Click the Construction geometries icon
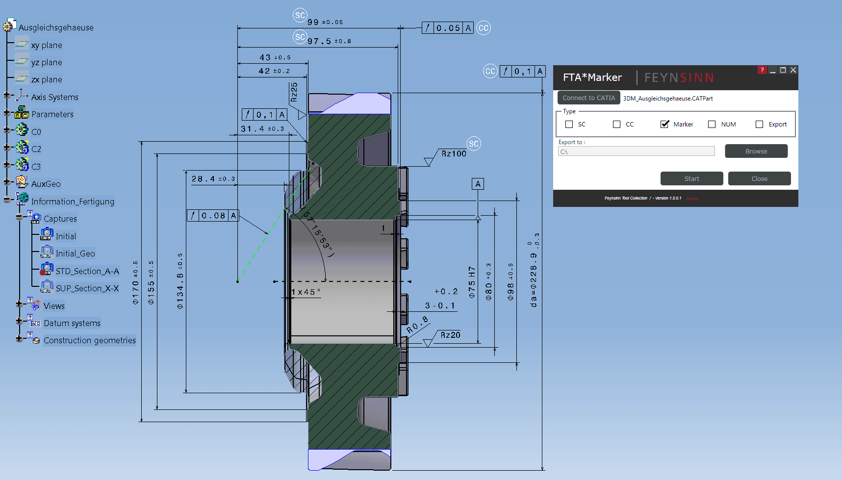 click(x=34, y=339)
